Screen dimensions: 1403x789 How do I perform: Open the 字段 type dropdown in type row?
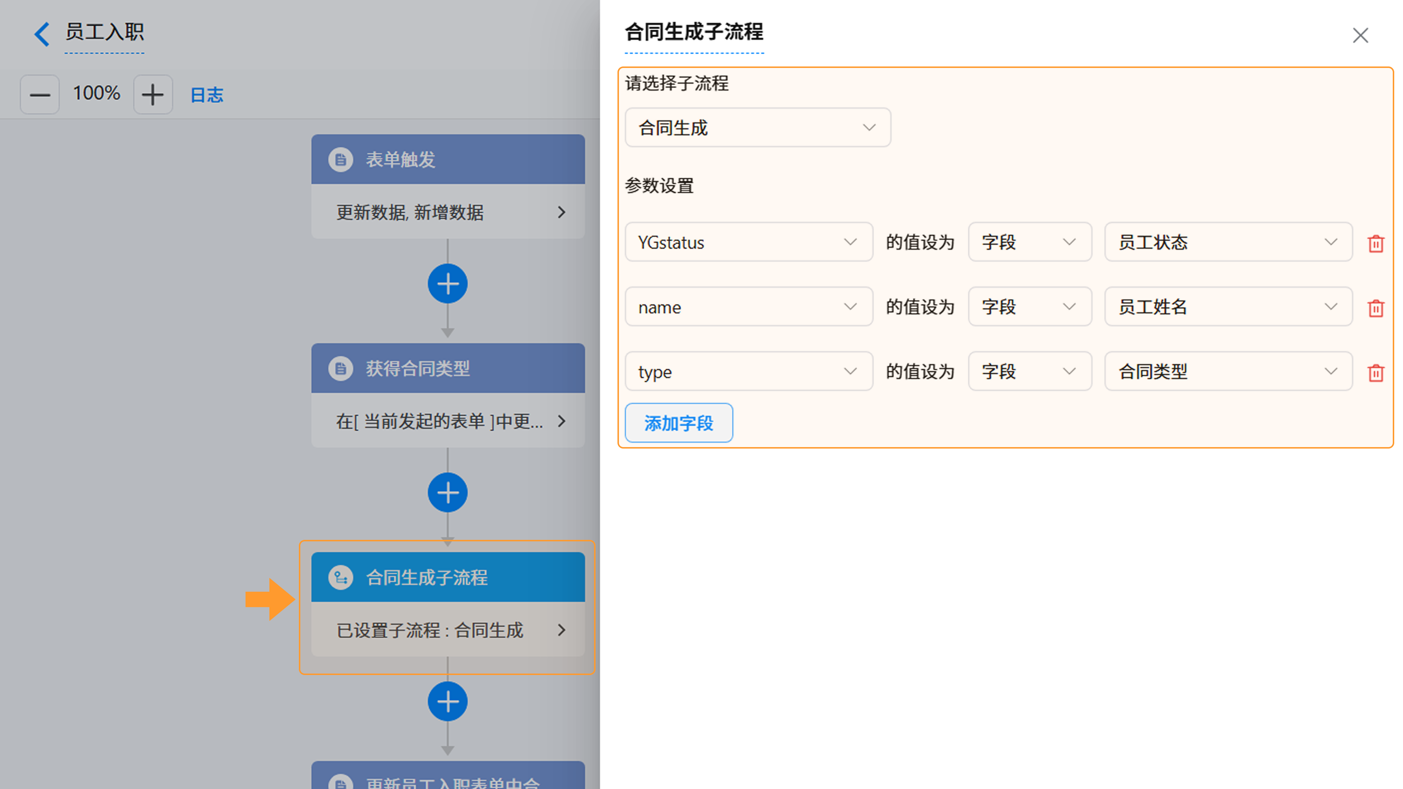pos(1029,371)
